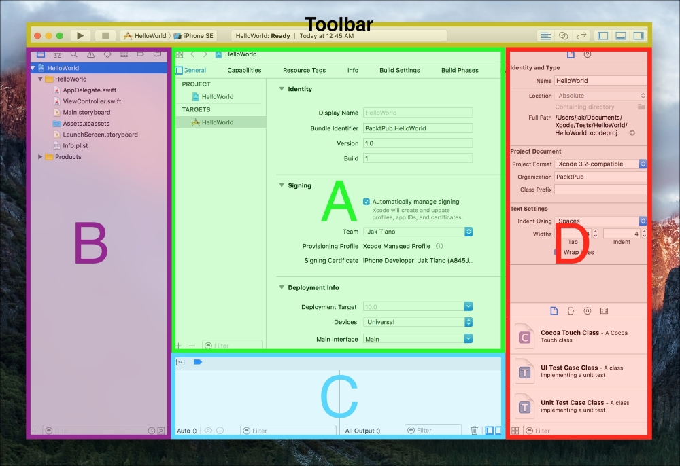
Task: Open the Report navigator speech bubble
Action: click(158, 54)
